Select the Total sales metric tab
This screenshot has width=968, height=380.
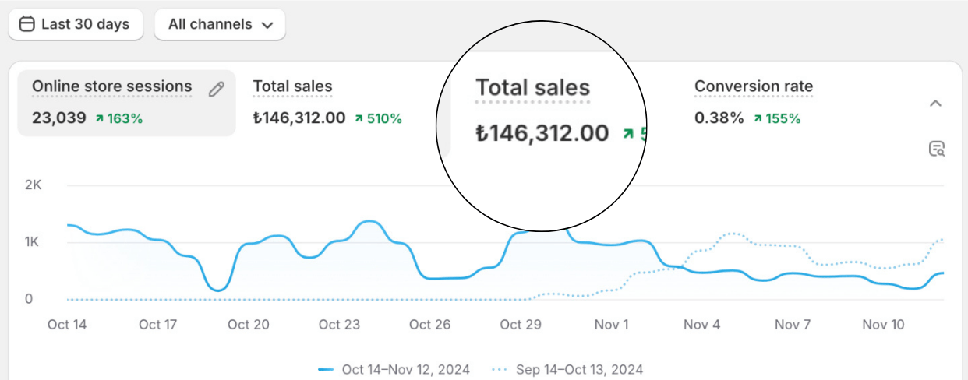point(292,87)
